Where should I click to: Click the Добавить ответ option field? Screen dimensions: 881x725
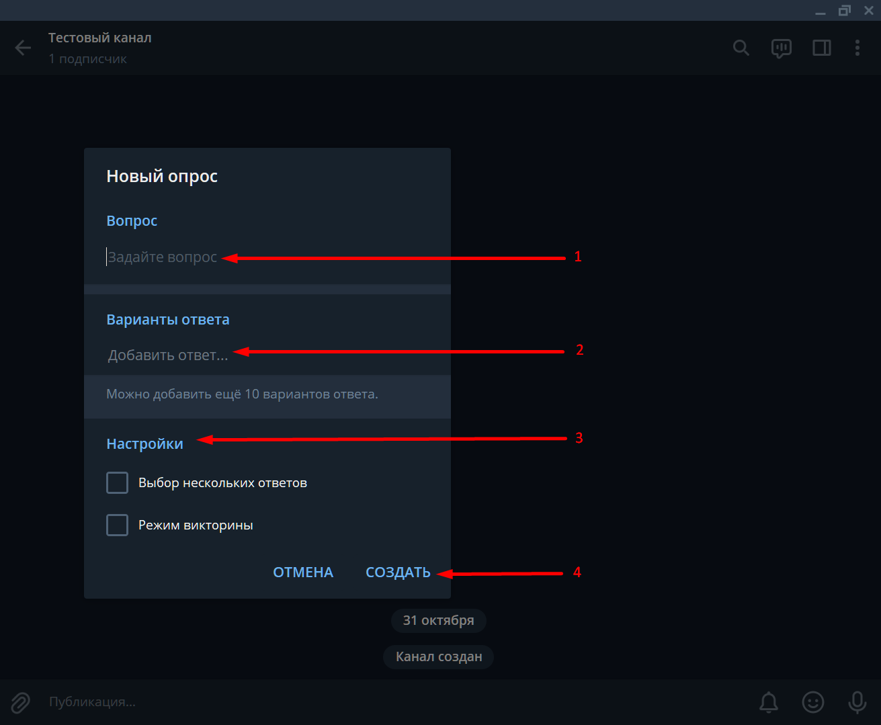click(x=267, y=355)
